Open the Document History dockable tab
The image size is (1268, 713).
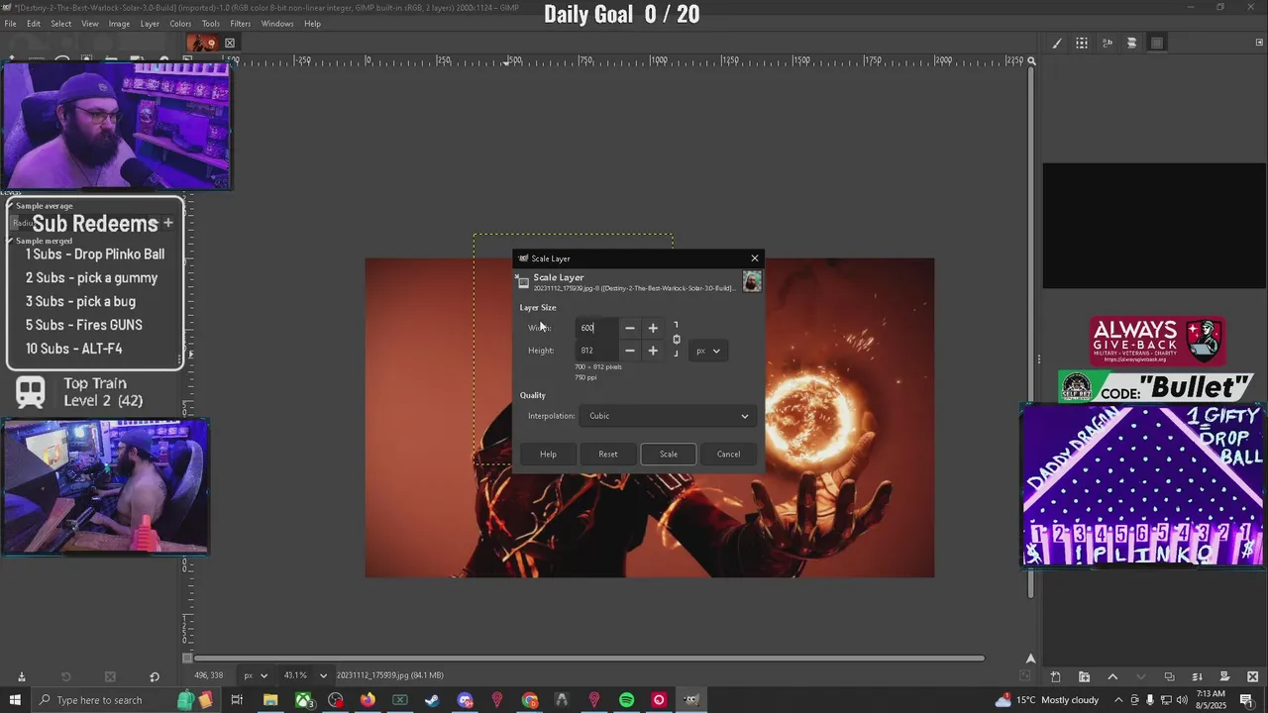click(x=1132, y=43)
